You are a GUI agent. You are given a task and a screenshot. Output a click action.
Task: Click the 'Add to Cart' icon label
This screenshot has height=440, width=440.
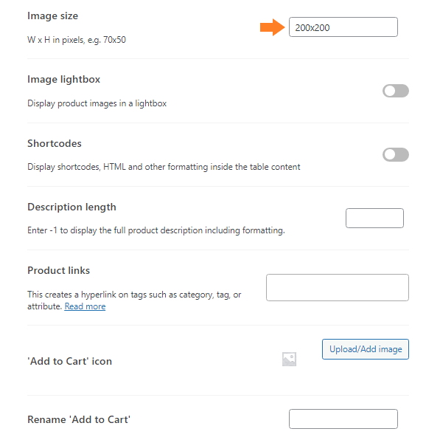(x=69, y=361)
